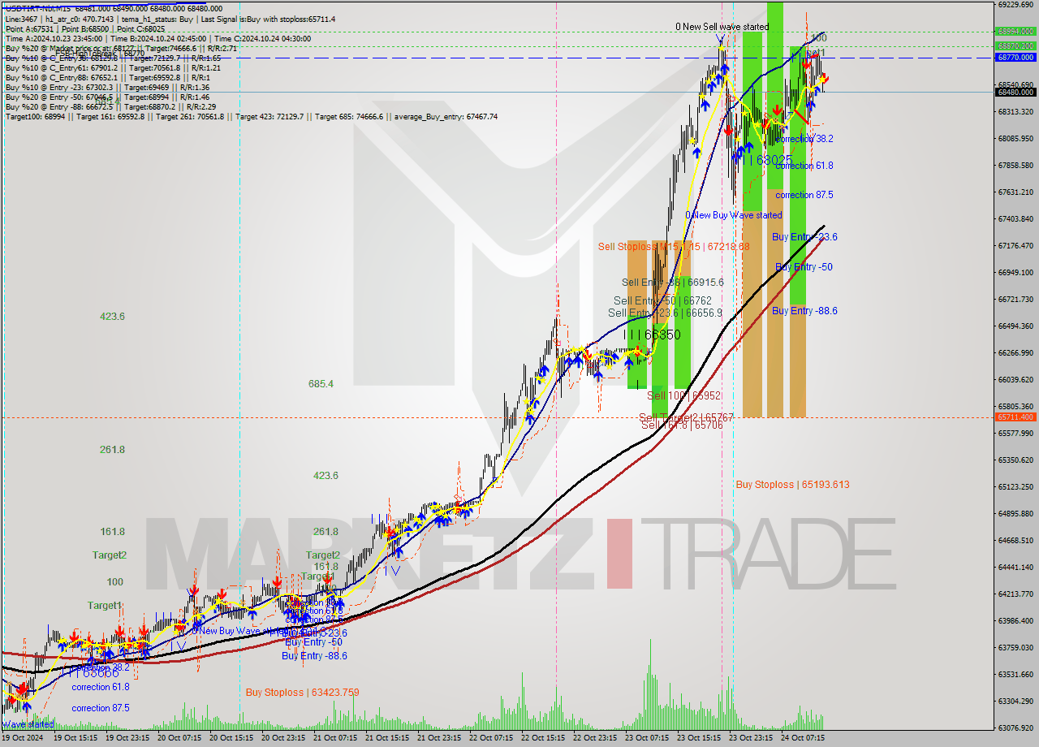The width and height of the screenshot is (1039, 747).
Task: Click the 'Sell Entry -50 | 66762' label
Action: click(x=662, y=300)
